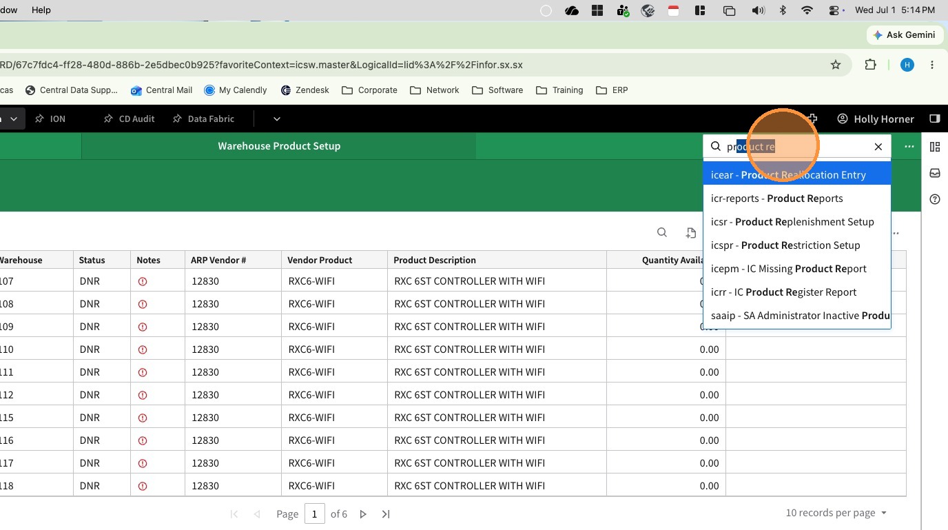Open the ERP bookmarks folder
Viewport: 948px width, 530px height.
[612, 90]
